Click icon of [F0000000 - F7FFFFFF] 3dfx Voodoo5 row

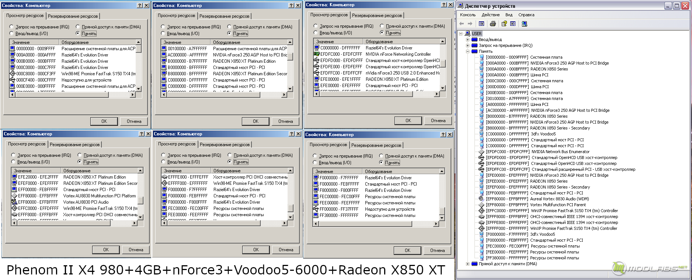(481, 234)
